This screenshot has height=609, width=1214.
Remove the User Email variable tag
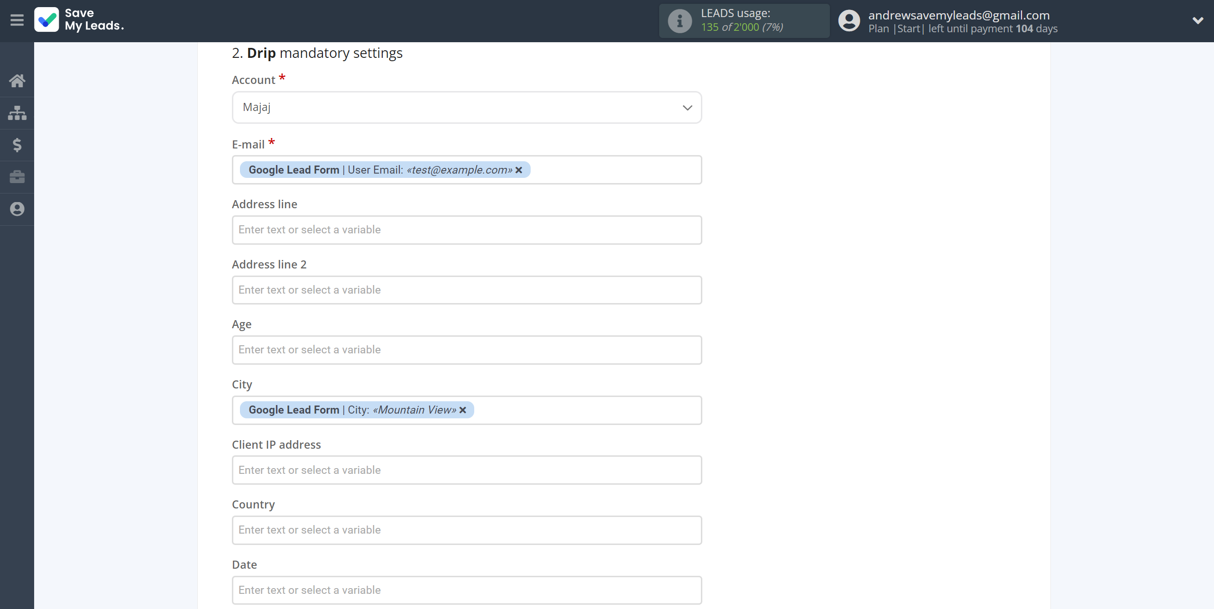519,170
